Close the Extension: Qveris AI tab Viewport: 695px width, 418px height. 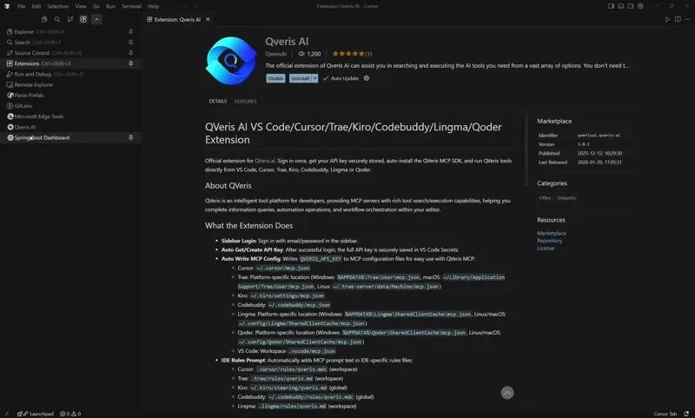(x=208, y=19)
